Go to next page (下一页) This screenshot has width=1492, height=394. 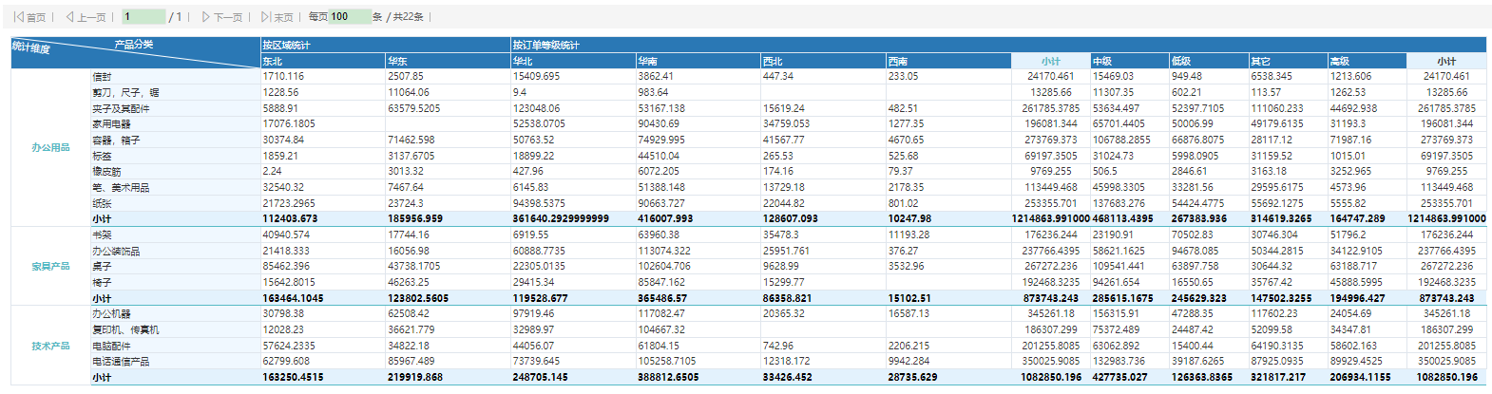click(221, 17)
